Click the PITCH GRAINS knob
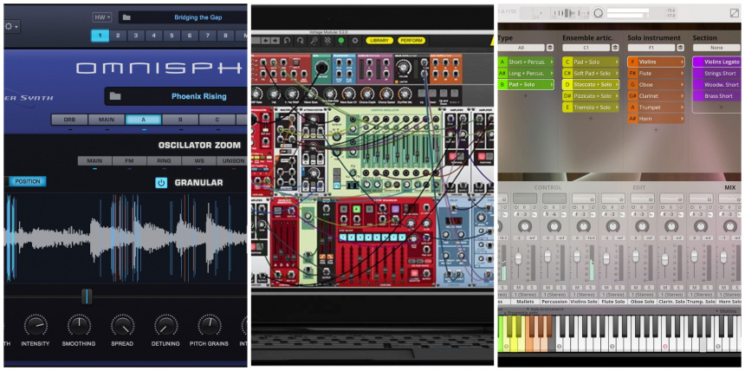 [209, 325]
